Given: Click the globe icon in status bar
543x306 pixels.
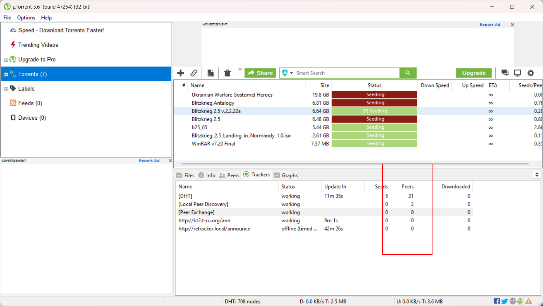Looking at the screenshot, I should coord(512,301).
